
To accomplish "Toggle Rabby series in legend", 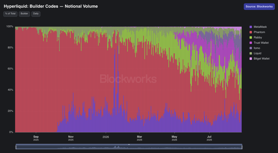I will click(256, 38).
